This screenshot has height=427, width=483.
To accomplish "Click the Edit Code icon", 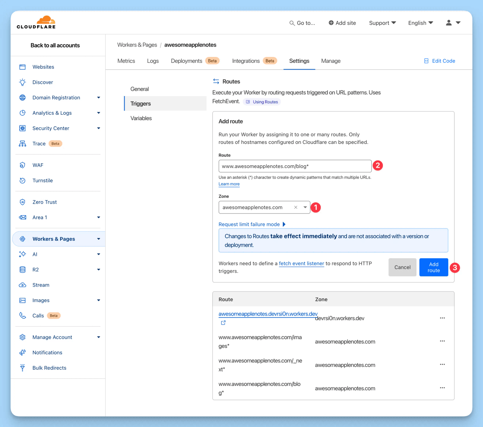I will (426, 60).
